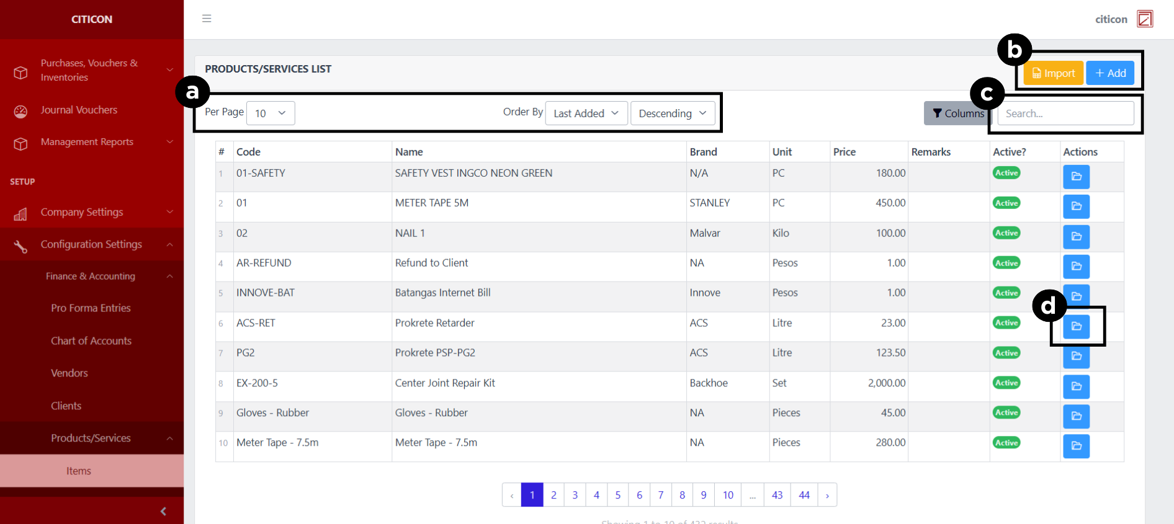1174x524 pixels.
Task: Open folder action for NAIL 1 row
Action: (x=1076, y=236)
